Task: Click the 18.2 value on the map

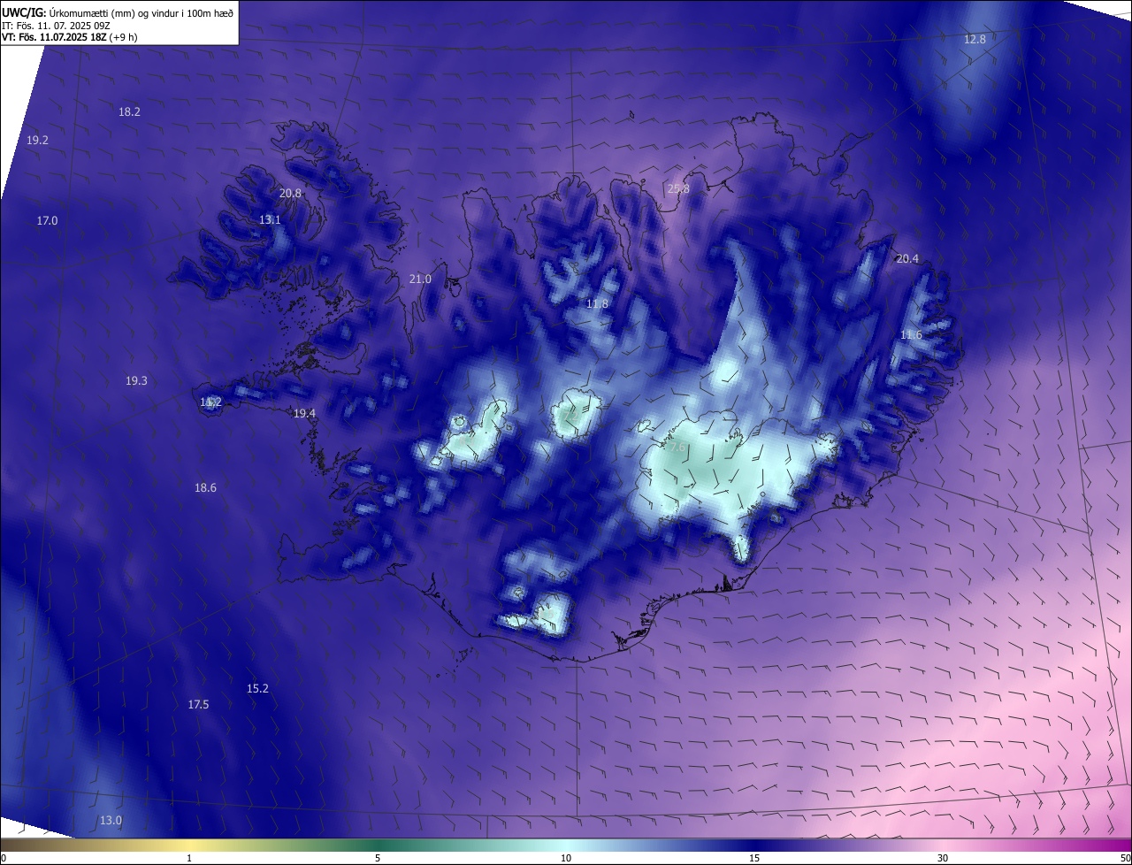Action: 129,111
